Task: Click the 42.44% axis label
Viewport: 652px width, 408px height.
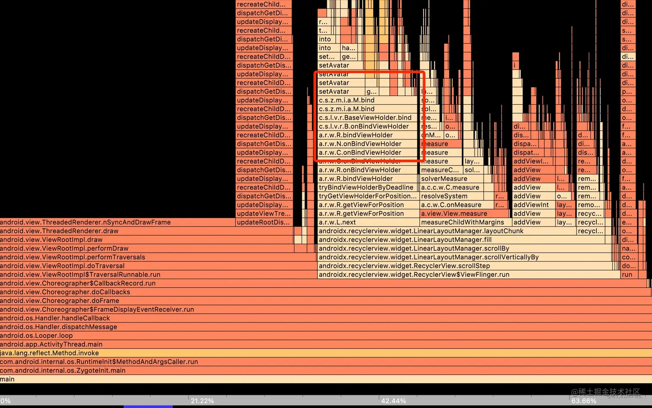Action: click(x=393, y=401)
